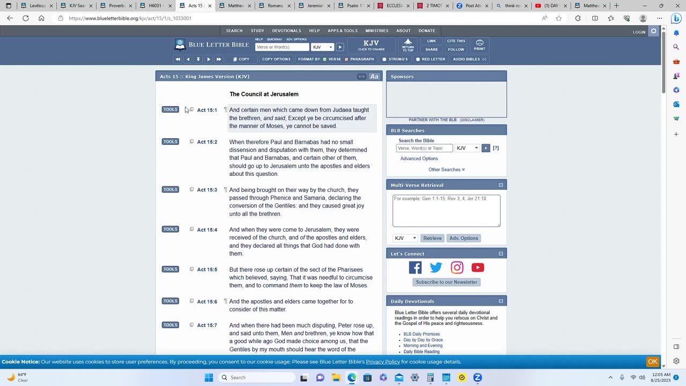686x386 pixels.
Task: Click the Return to Top arrow
Action: (x=408, y=45)
